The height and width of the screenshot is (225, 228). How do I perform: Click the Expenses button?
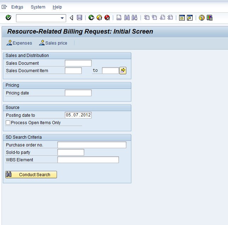coord(19,43)
